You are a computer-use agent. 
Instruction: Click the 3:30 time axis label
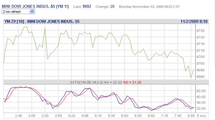tap(45, 116)
